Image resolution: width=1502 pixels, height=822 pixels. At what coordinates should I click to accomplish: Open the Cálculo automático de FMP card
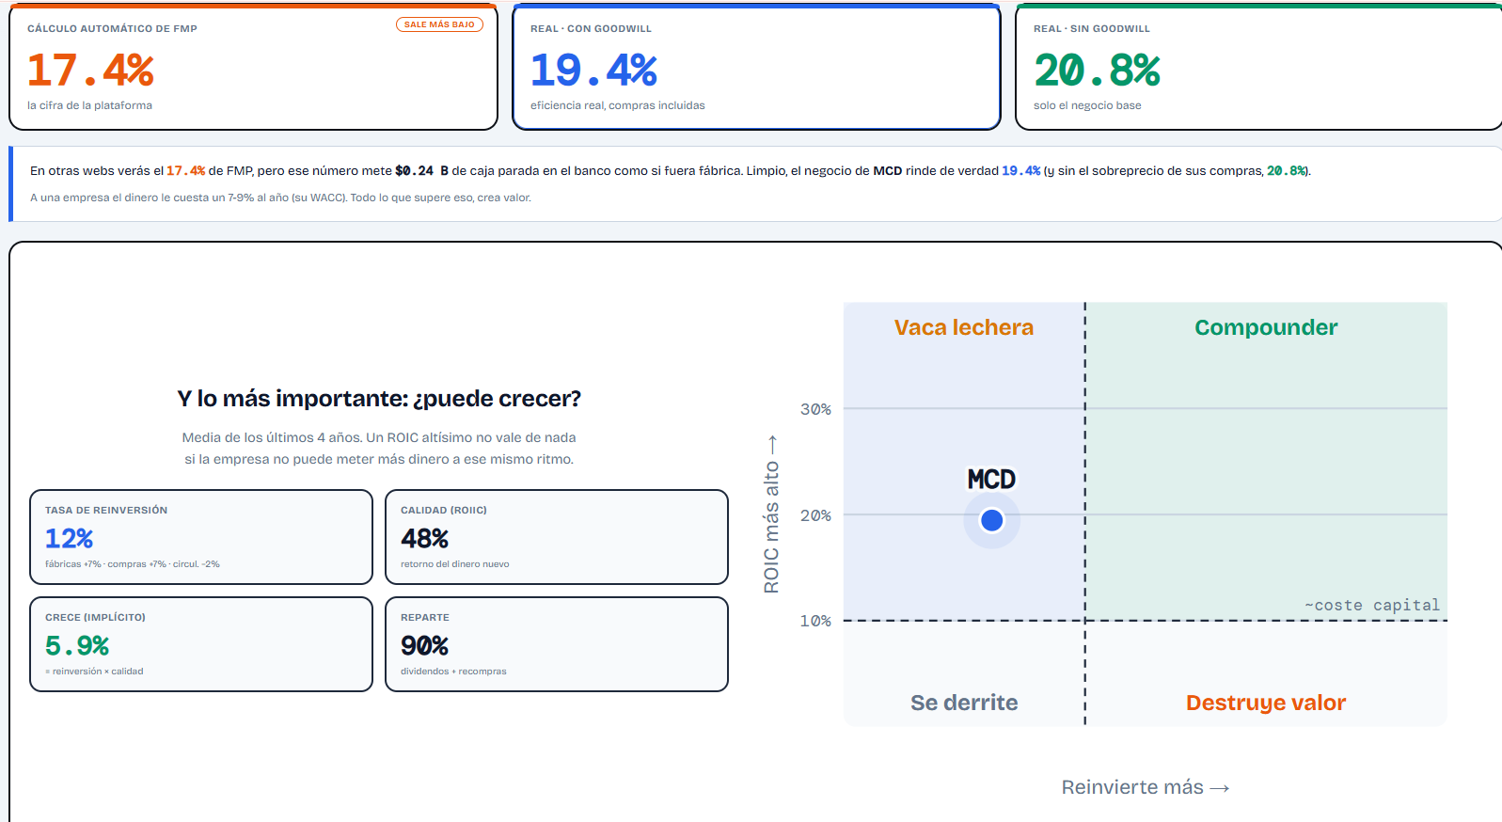click(x=253, y=67)
